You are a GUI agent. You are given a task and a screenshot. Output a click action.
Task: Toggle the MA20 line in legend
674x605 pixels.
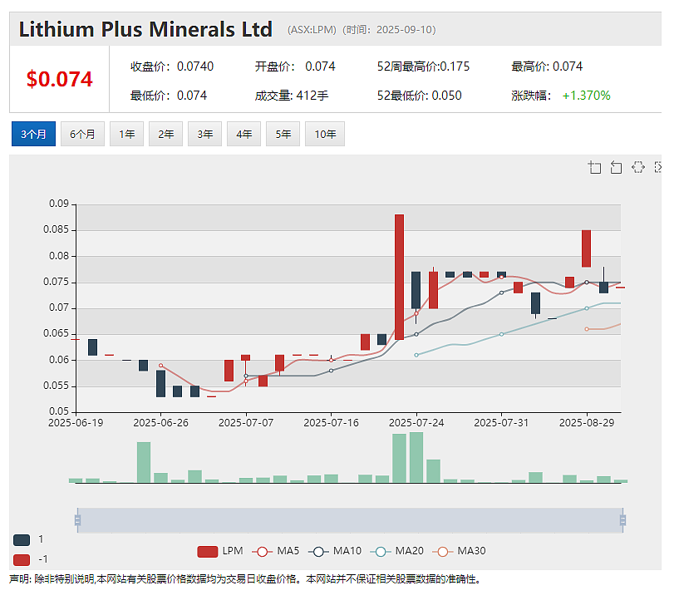click(396, 551)
